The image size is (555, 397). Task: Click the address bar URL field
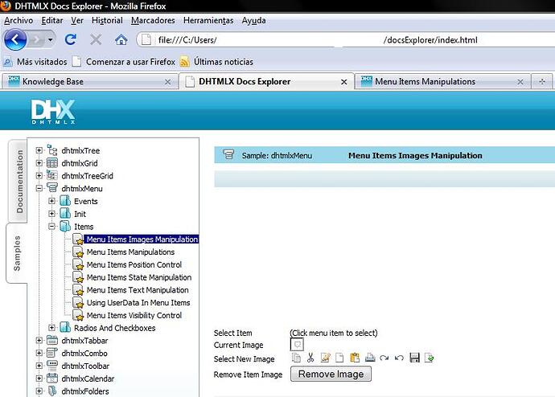347,40
